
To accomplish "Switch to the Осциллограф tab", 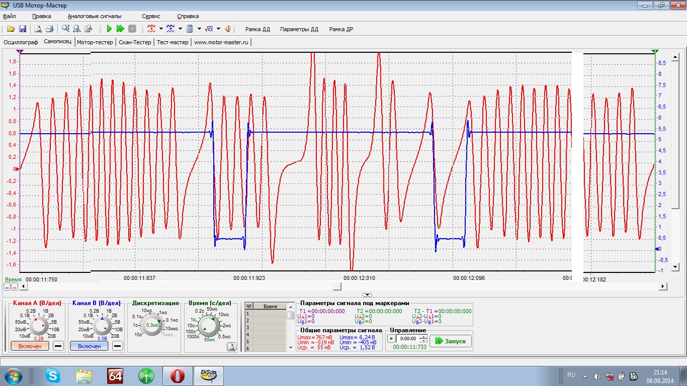I will (21, 42).
